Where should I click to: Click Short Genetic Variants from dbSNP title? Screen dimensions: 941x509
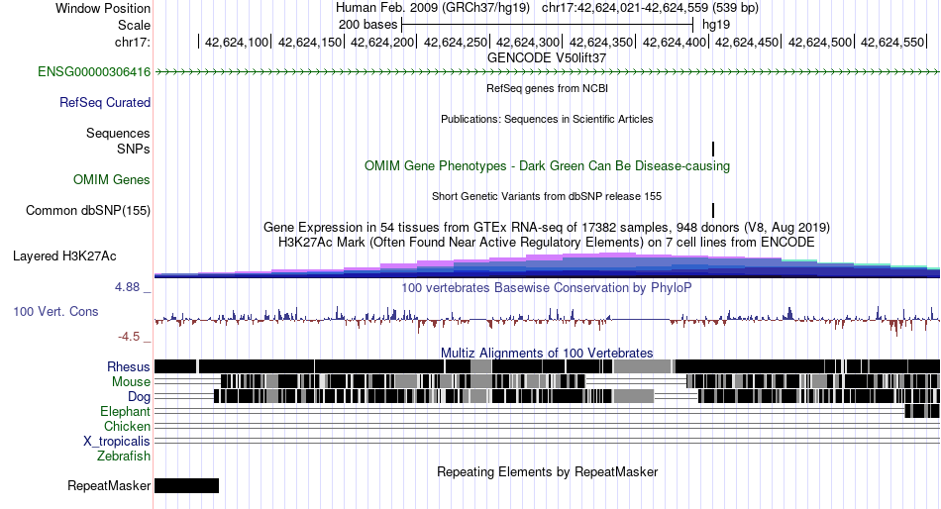(547, 196)
